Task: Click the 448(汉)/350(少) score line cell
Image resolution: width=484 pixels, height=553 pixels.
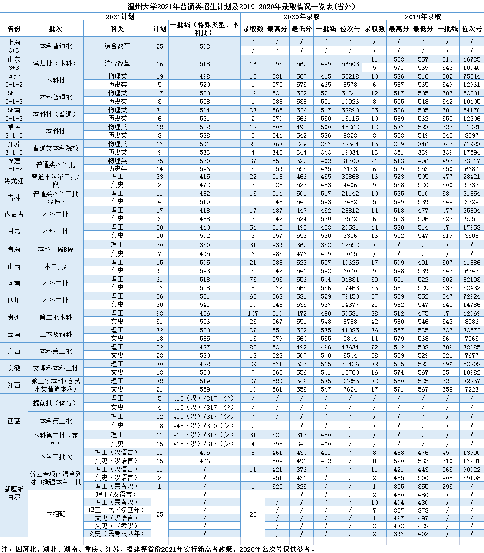Action: point(204,425)
